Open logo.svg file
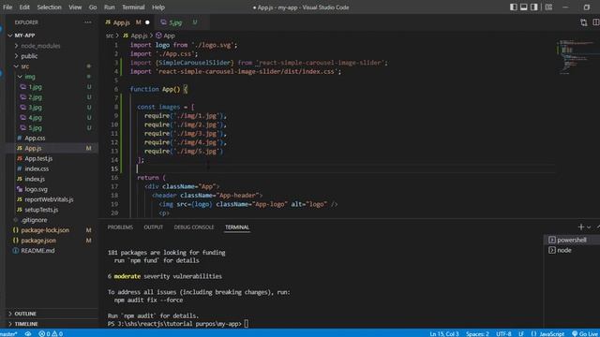Image resolution: width=600 pixels, height=337 pixels. [x=36, y=189]
